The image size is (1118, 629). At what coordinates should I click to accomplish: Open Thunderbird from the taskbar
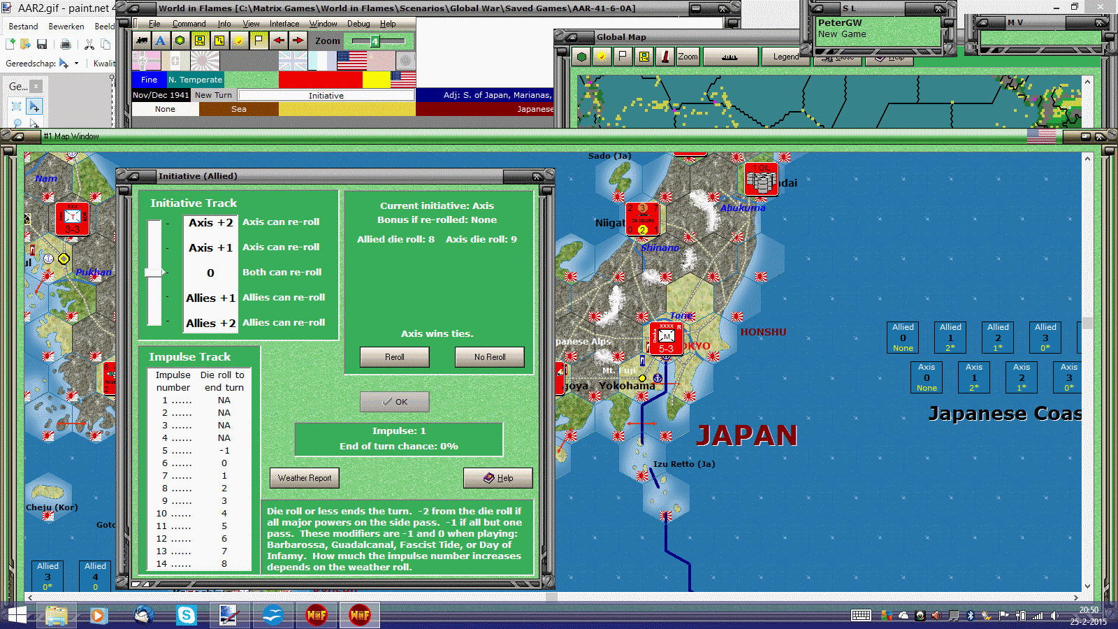tap(143, 615)
